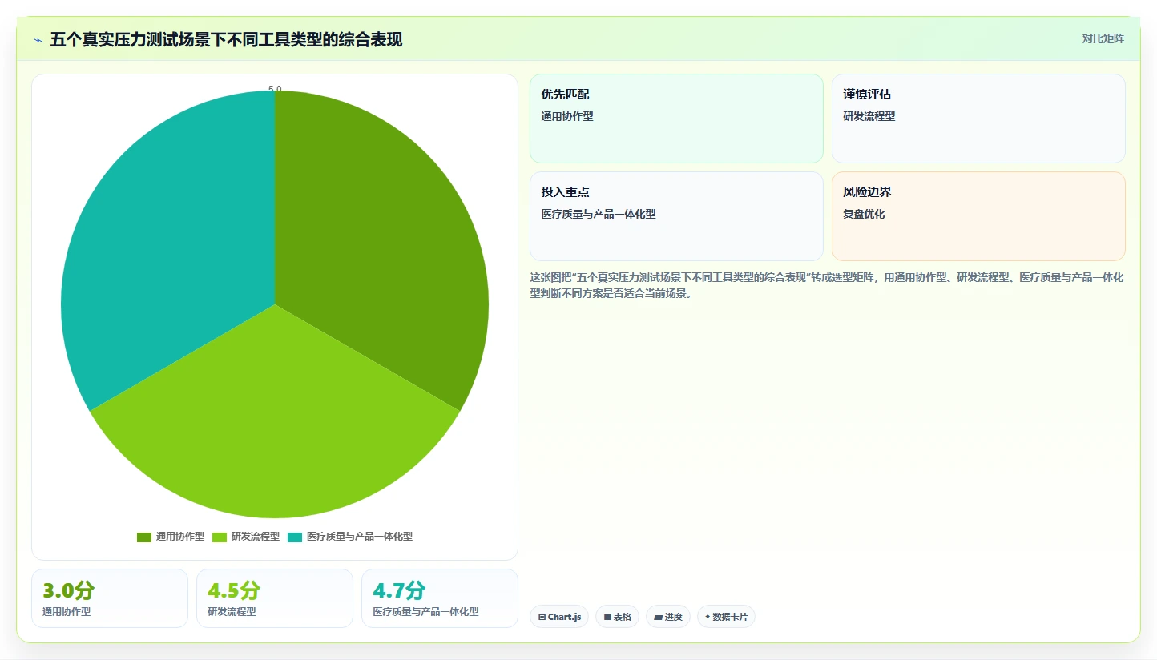Image resolution: width=1157 pixels, height=660 pixels.
Task: Click the 对比矩阵 label in header
Action: point(1103,38)
